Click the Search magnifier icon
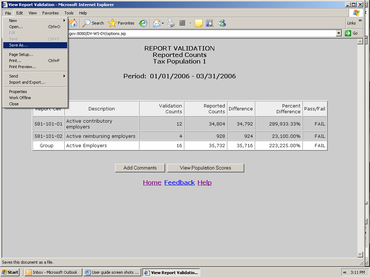Viewport: 370px width, 277px height. click(86, 23)
